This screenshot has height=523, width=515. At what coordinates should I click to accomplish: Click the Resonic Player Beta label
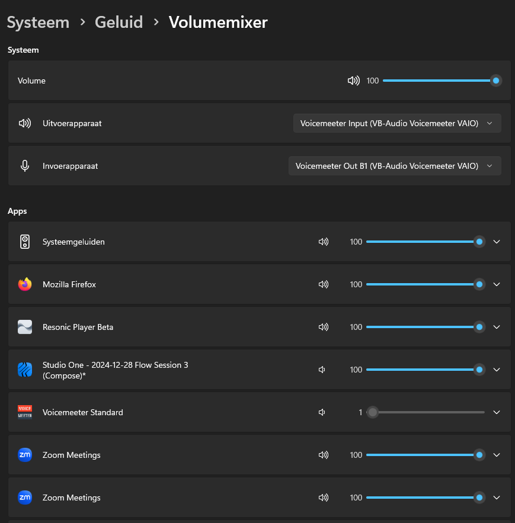(78, 327)
